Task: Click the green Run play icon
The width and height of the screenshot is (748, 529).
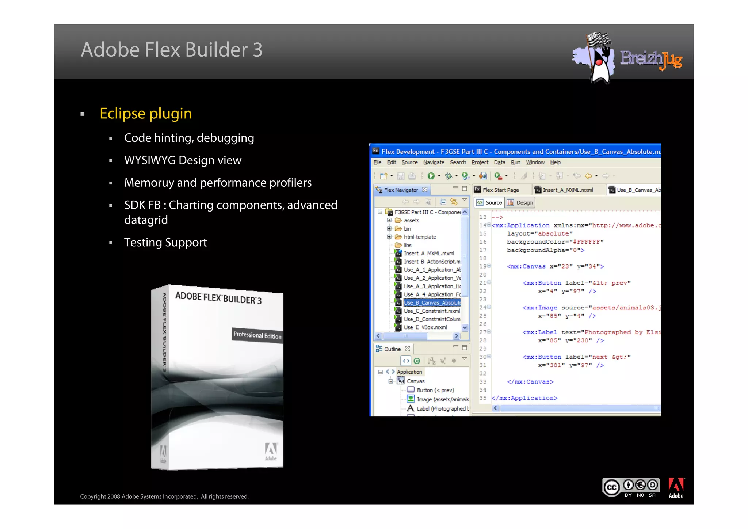Action: 431,176
